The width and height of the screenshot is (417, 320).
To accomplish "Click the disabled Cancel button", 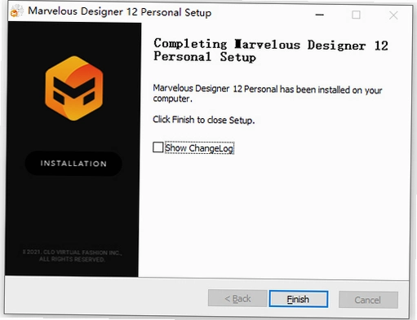I will 368,300.
